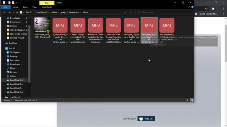This screenshot has width=227, height=127.
Task: Refresh the Music folder
Action: (131, 13)
